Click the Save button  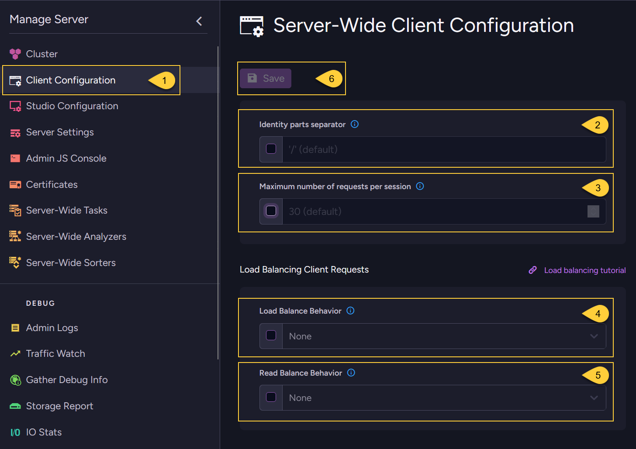coord(265,78)
